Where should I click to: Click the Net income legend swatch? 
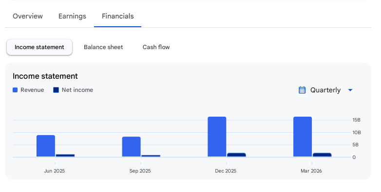[x=56, y=90]
